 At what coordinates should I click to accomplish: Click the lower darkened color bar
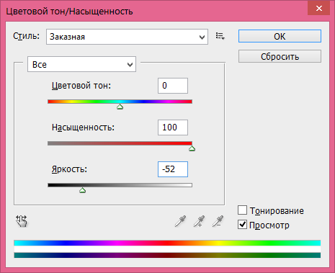167,255
